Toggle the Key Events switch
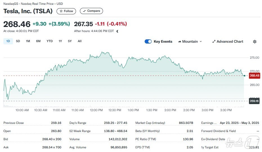The width and height of the screenshot is (262, 152). pos(148,42)
